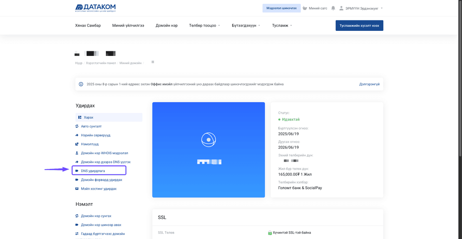Click the Datacom logo
462x239 pixels.
point(95,8)
